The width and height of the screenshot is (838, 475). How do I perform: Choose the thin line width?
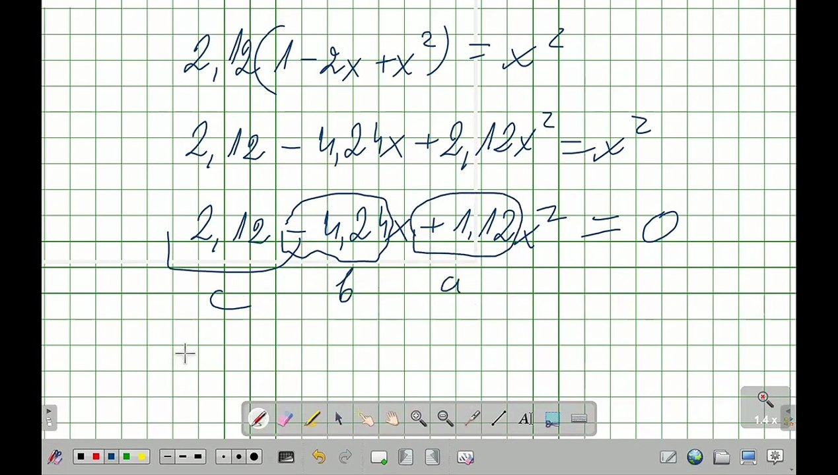(x=168, y=457)
